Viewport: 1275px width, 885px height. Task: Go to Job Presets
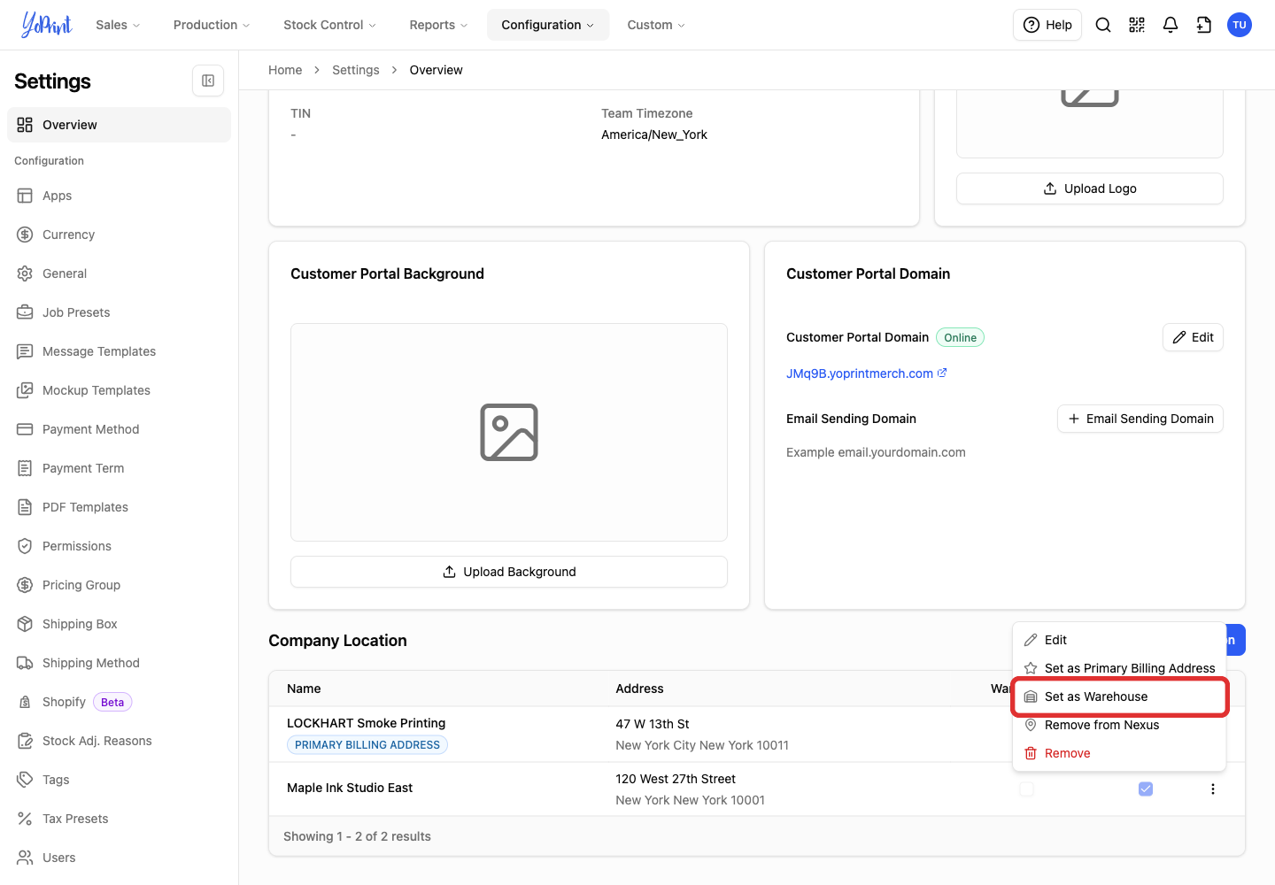(119, 312)
